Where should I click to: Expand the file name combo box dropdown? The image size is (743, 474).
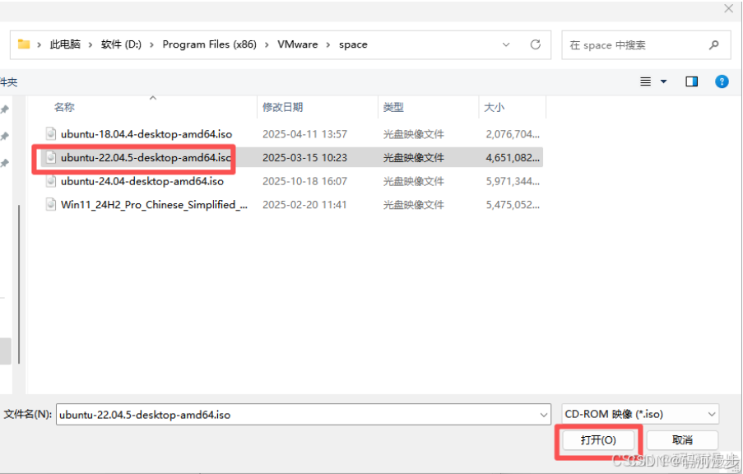coord(544,415)
